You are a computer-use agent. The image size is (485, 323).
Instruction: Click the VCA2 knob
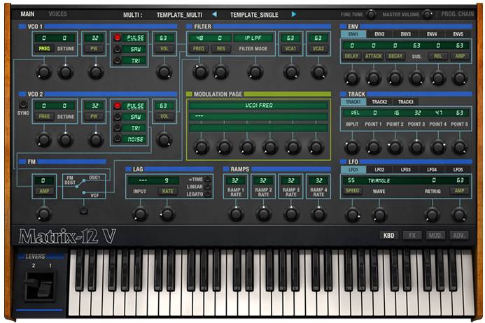click(318, 72)
